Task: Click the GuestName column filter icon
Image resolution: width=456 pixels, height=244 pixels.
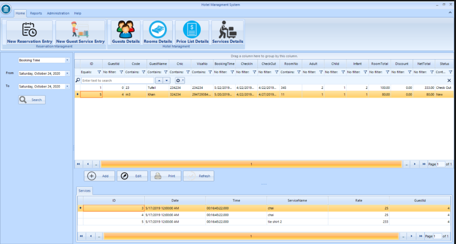Action: coord(166,72)
